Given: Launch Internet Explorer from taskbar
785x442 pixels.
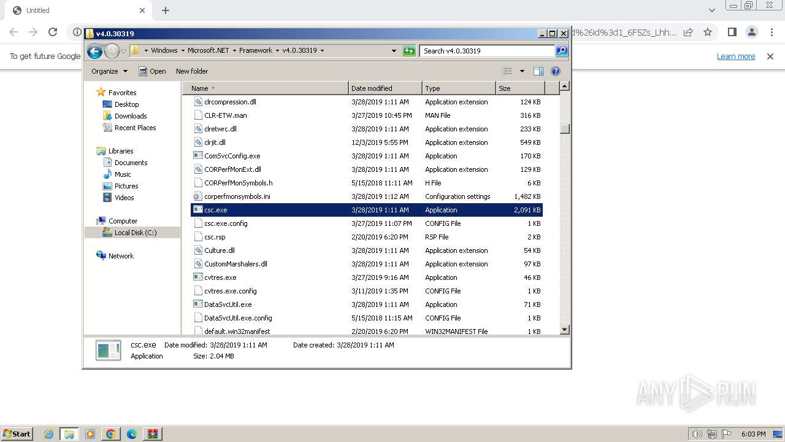Looking at the screenshot, I should (x=48, y=434).
